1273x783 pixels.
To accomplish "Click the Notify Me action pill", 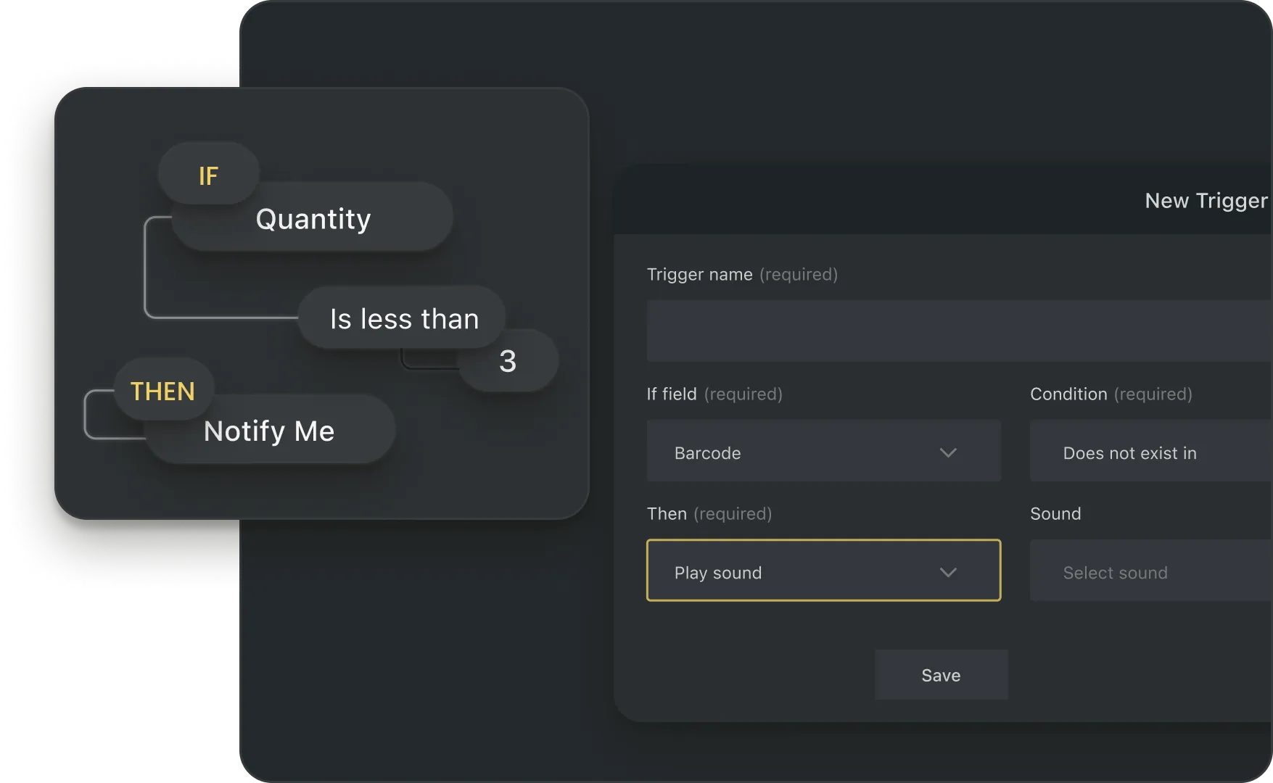I will pyautogui.click(x=269, y=431).
